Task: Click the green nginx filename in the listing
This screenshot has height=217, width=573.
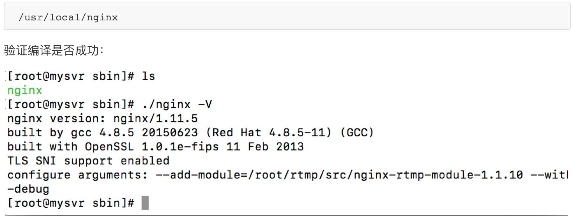Action: coord(25,90)
